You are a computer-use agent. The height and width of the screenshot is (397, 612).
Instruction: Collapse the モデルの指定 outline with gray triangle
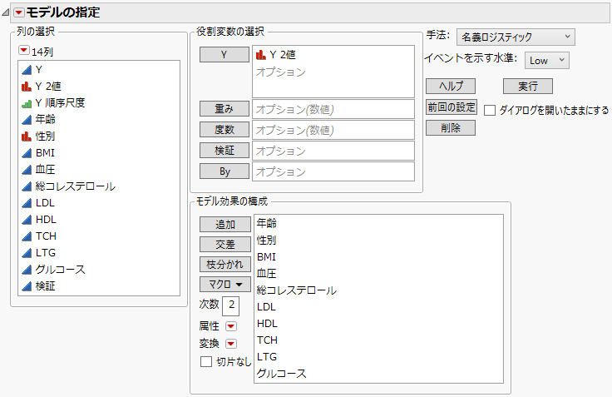(6, 12)
